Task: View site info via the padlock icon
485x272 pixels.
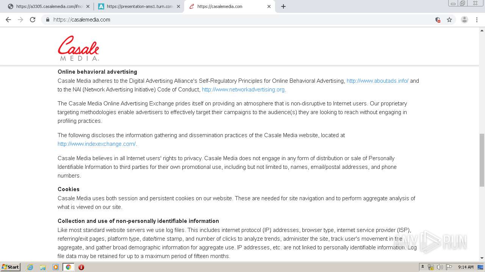Action: pyautogui.click(x=48, y=20)
